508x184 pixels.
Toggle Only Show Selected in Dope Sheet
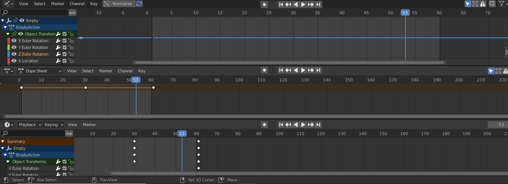[491, 71]
